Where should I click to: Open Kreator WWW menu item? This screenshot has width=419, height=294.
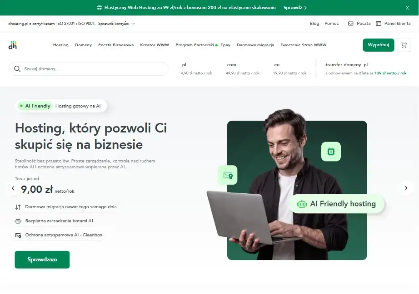pyautogui.click(x=155, y=45)
